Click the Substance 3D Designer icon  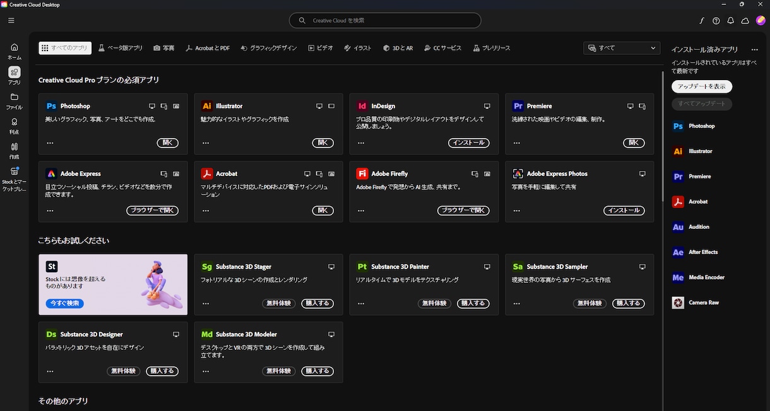pos(51,334)
